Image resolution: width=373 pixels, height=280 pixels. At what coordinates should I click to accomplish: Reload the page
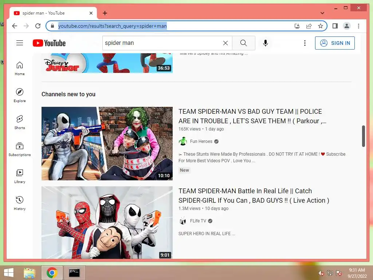click(x=38, y=26)
